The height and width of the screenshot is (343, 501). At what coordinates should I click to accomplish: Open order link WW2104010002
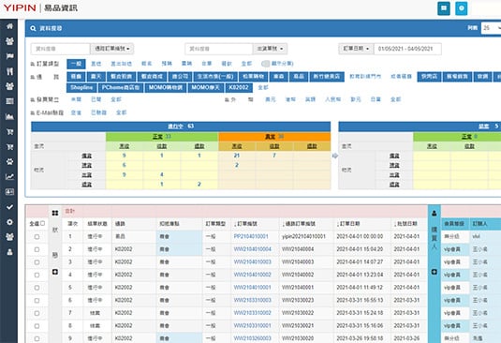(x=253, y=275)
